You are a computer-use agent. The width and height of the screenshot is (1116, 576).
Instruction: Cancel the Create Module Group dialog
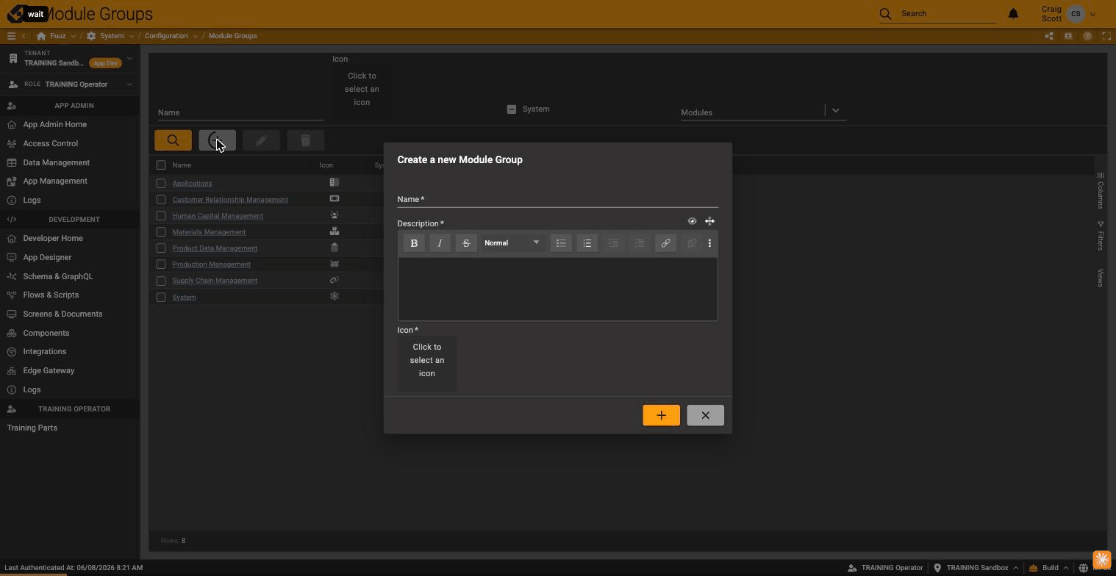click(705, 416)
